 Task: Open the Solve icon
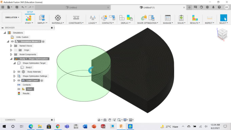[181, 18]
